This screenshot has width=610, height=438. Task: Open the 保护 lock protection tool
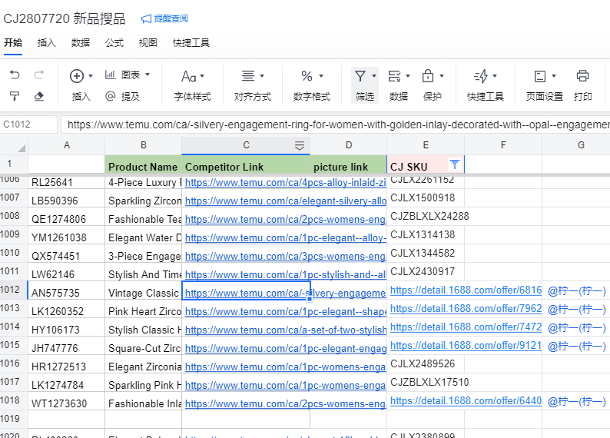click(428, 76)
